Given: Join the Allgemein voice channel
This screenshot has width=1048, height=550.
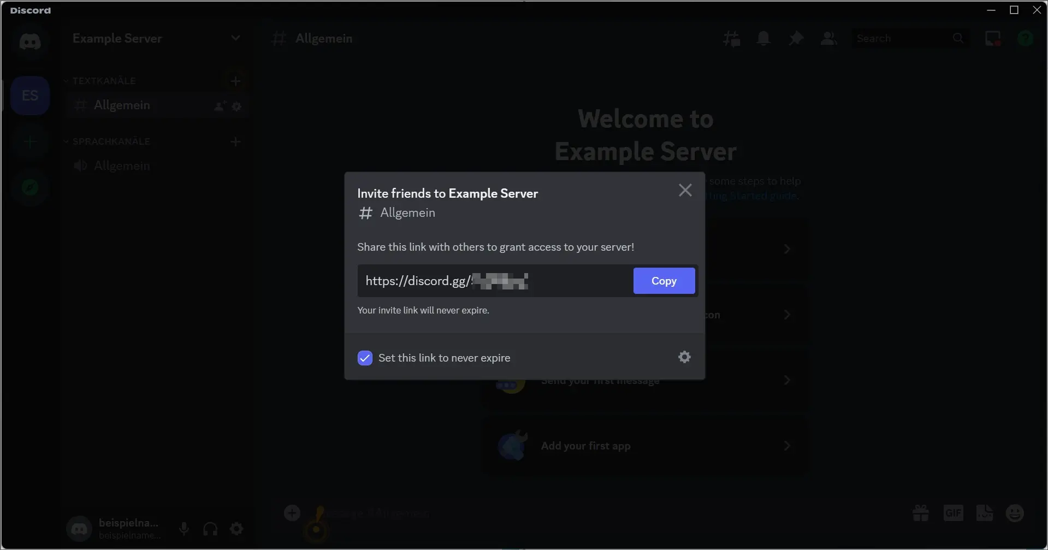Looking at the screenshot, I should coord(122,165).
